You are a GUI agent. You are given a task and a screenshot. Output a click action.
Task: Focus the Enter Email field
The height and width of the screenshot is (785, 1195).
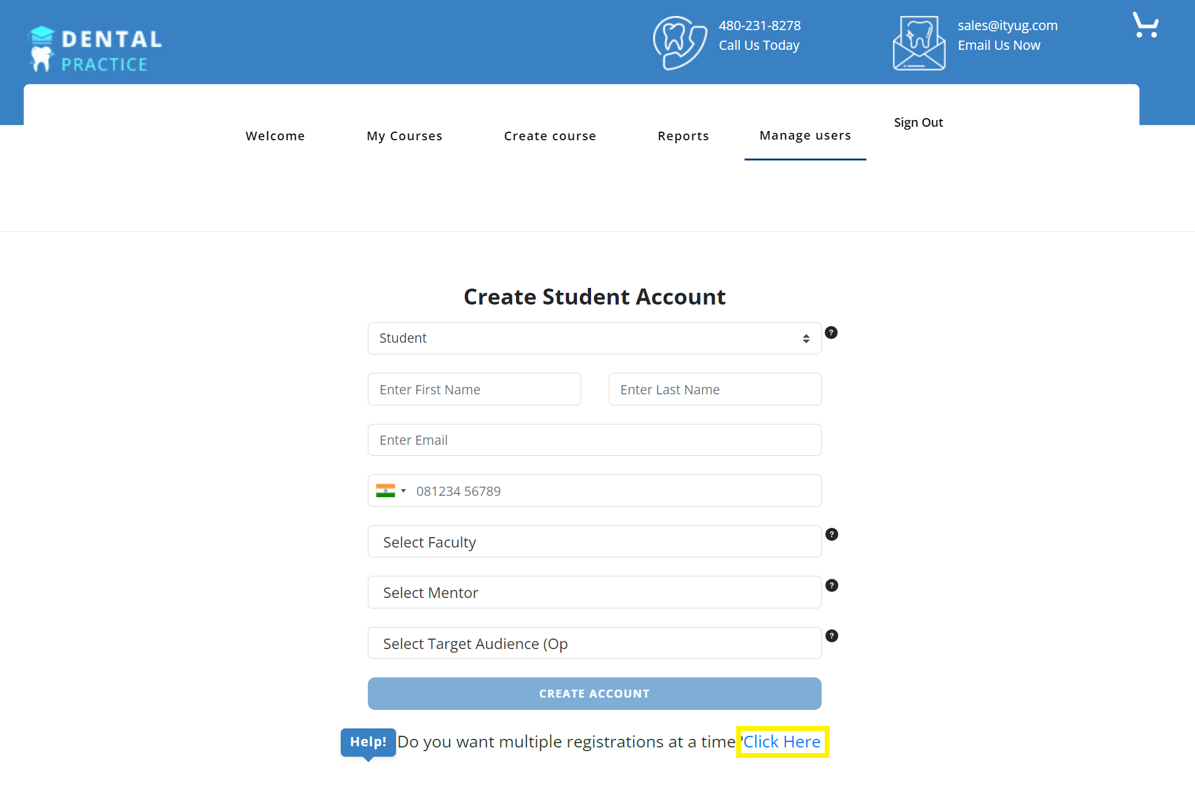click(x=594, y=440)
